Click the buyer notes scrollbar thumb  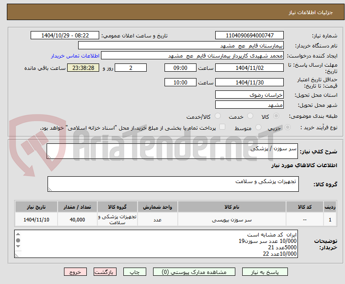pyautogui.click(x=18, y=240)
